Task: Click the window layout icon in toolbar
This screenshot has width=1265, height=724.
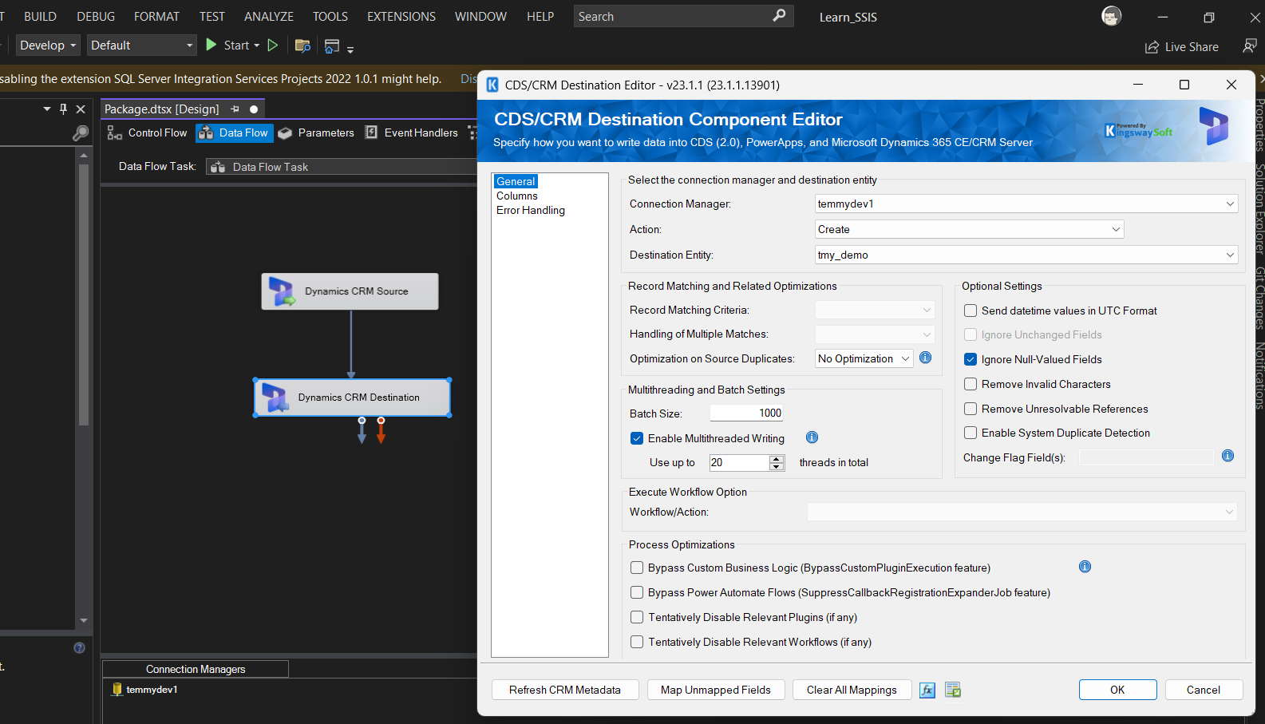Action: 332,46
